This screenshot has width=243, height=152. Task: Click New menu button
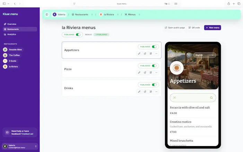pos(212,28)
